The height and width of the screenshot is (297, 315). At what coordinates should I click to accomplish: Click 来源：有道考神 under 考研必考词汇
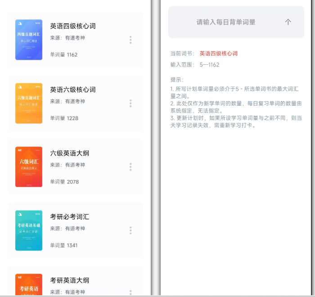click(67, 229)
